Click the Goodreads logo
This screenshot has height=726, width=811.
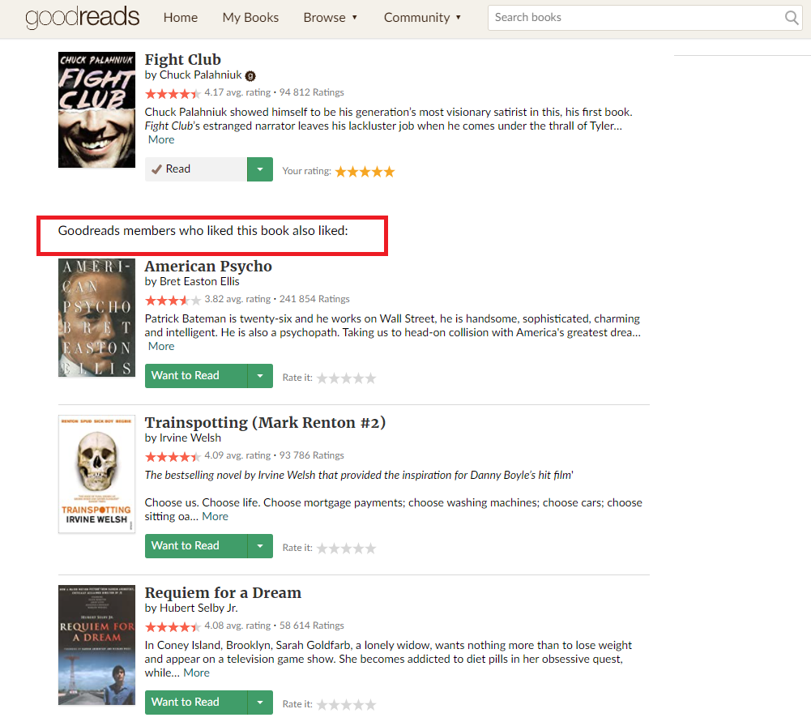pyautogui.click(x=83, y=17)
